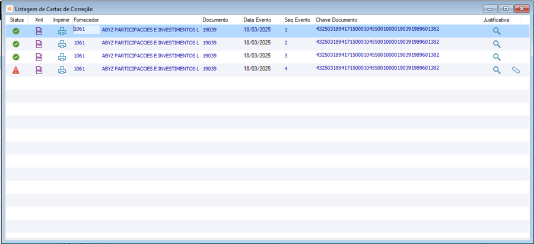
Task: Click the application icon in the title bar
Action: pos(9,8)
